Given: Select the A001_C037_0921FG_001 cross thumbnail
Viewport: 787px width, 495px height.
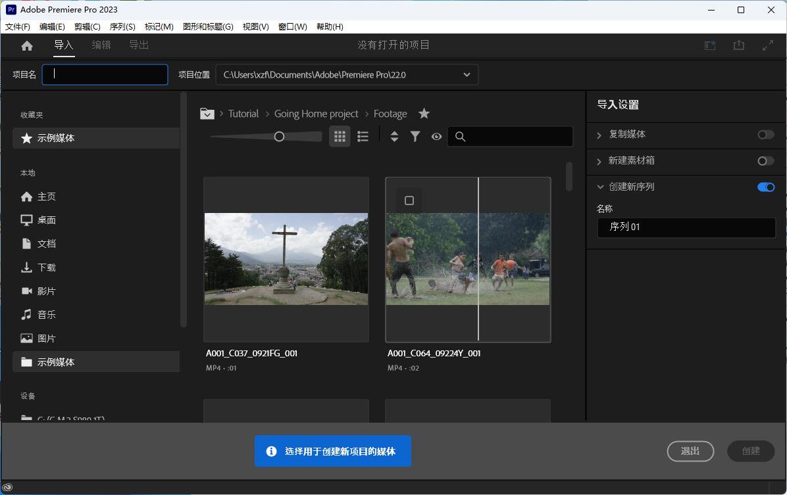Looking at the screenshot, I should click(286, 259).
